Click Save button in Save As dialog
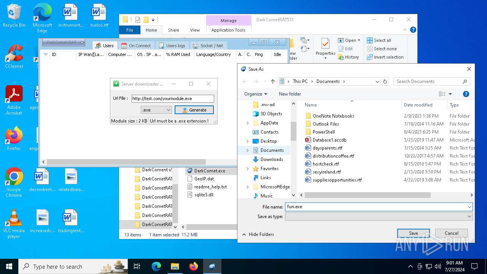The image size is (487, 274). point(414,233)
